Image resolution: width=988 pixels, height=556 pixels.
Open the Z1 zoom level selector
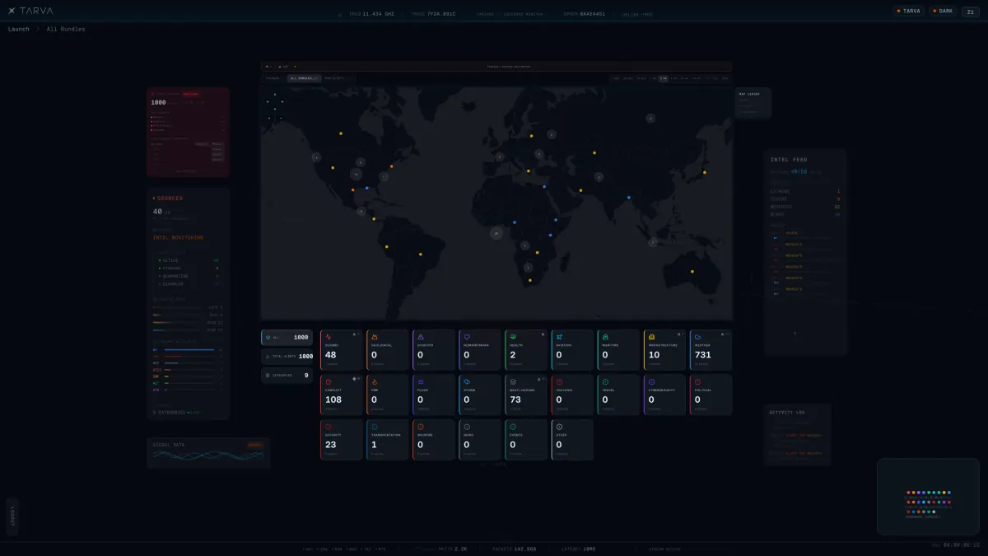click(970, 11)
